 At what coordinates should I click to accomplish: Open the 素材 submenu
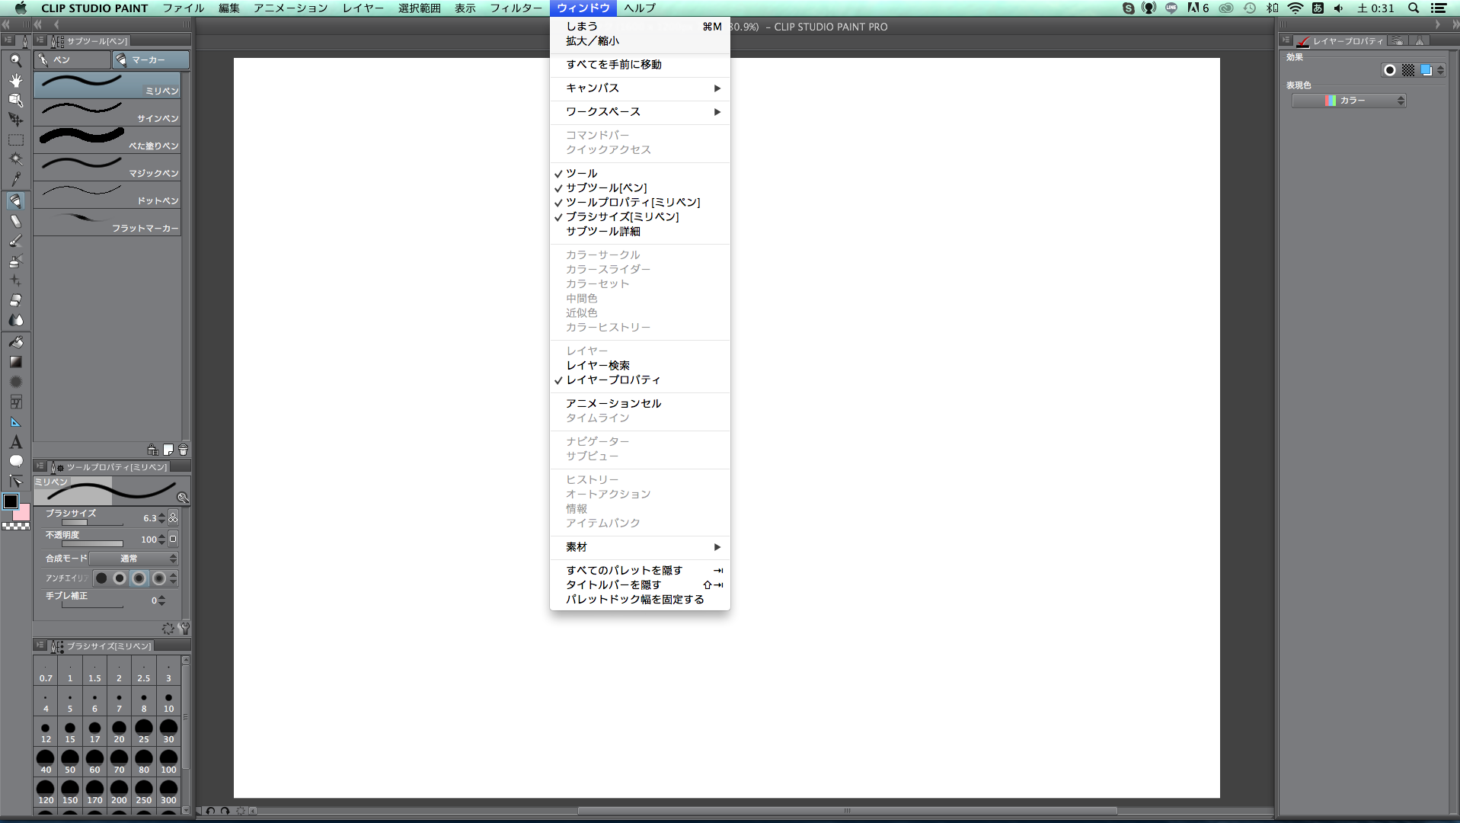pyautogui.click(x=639, y=547)
